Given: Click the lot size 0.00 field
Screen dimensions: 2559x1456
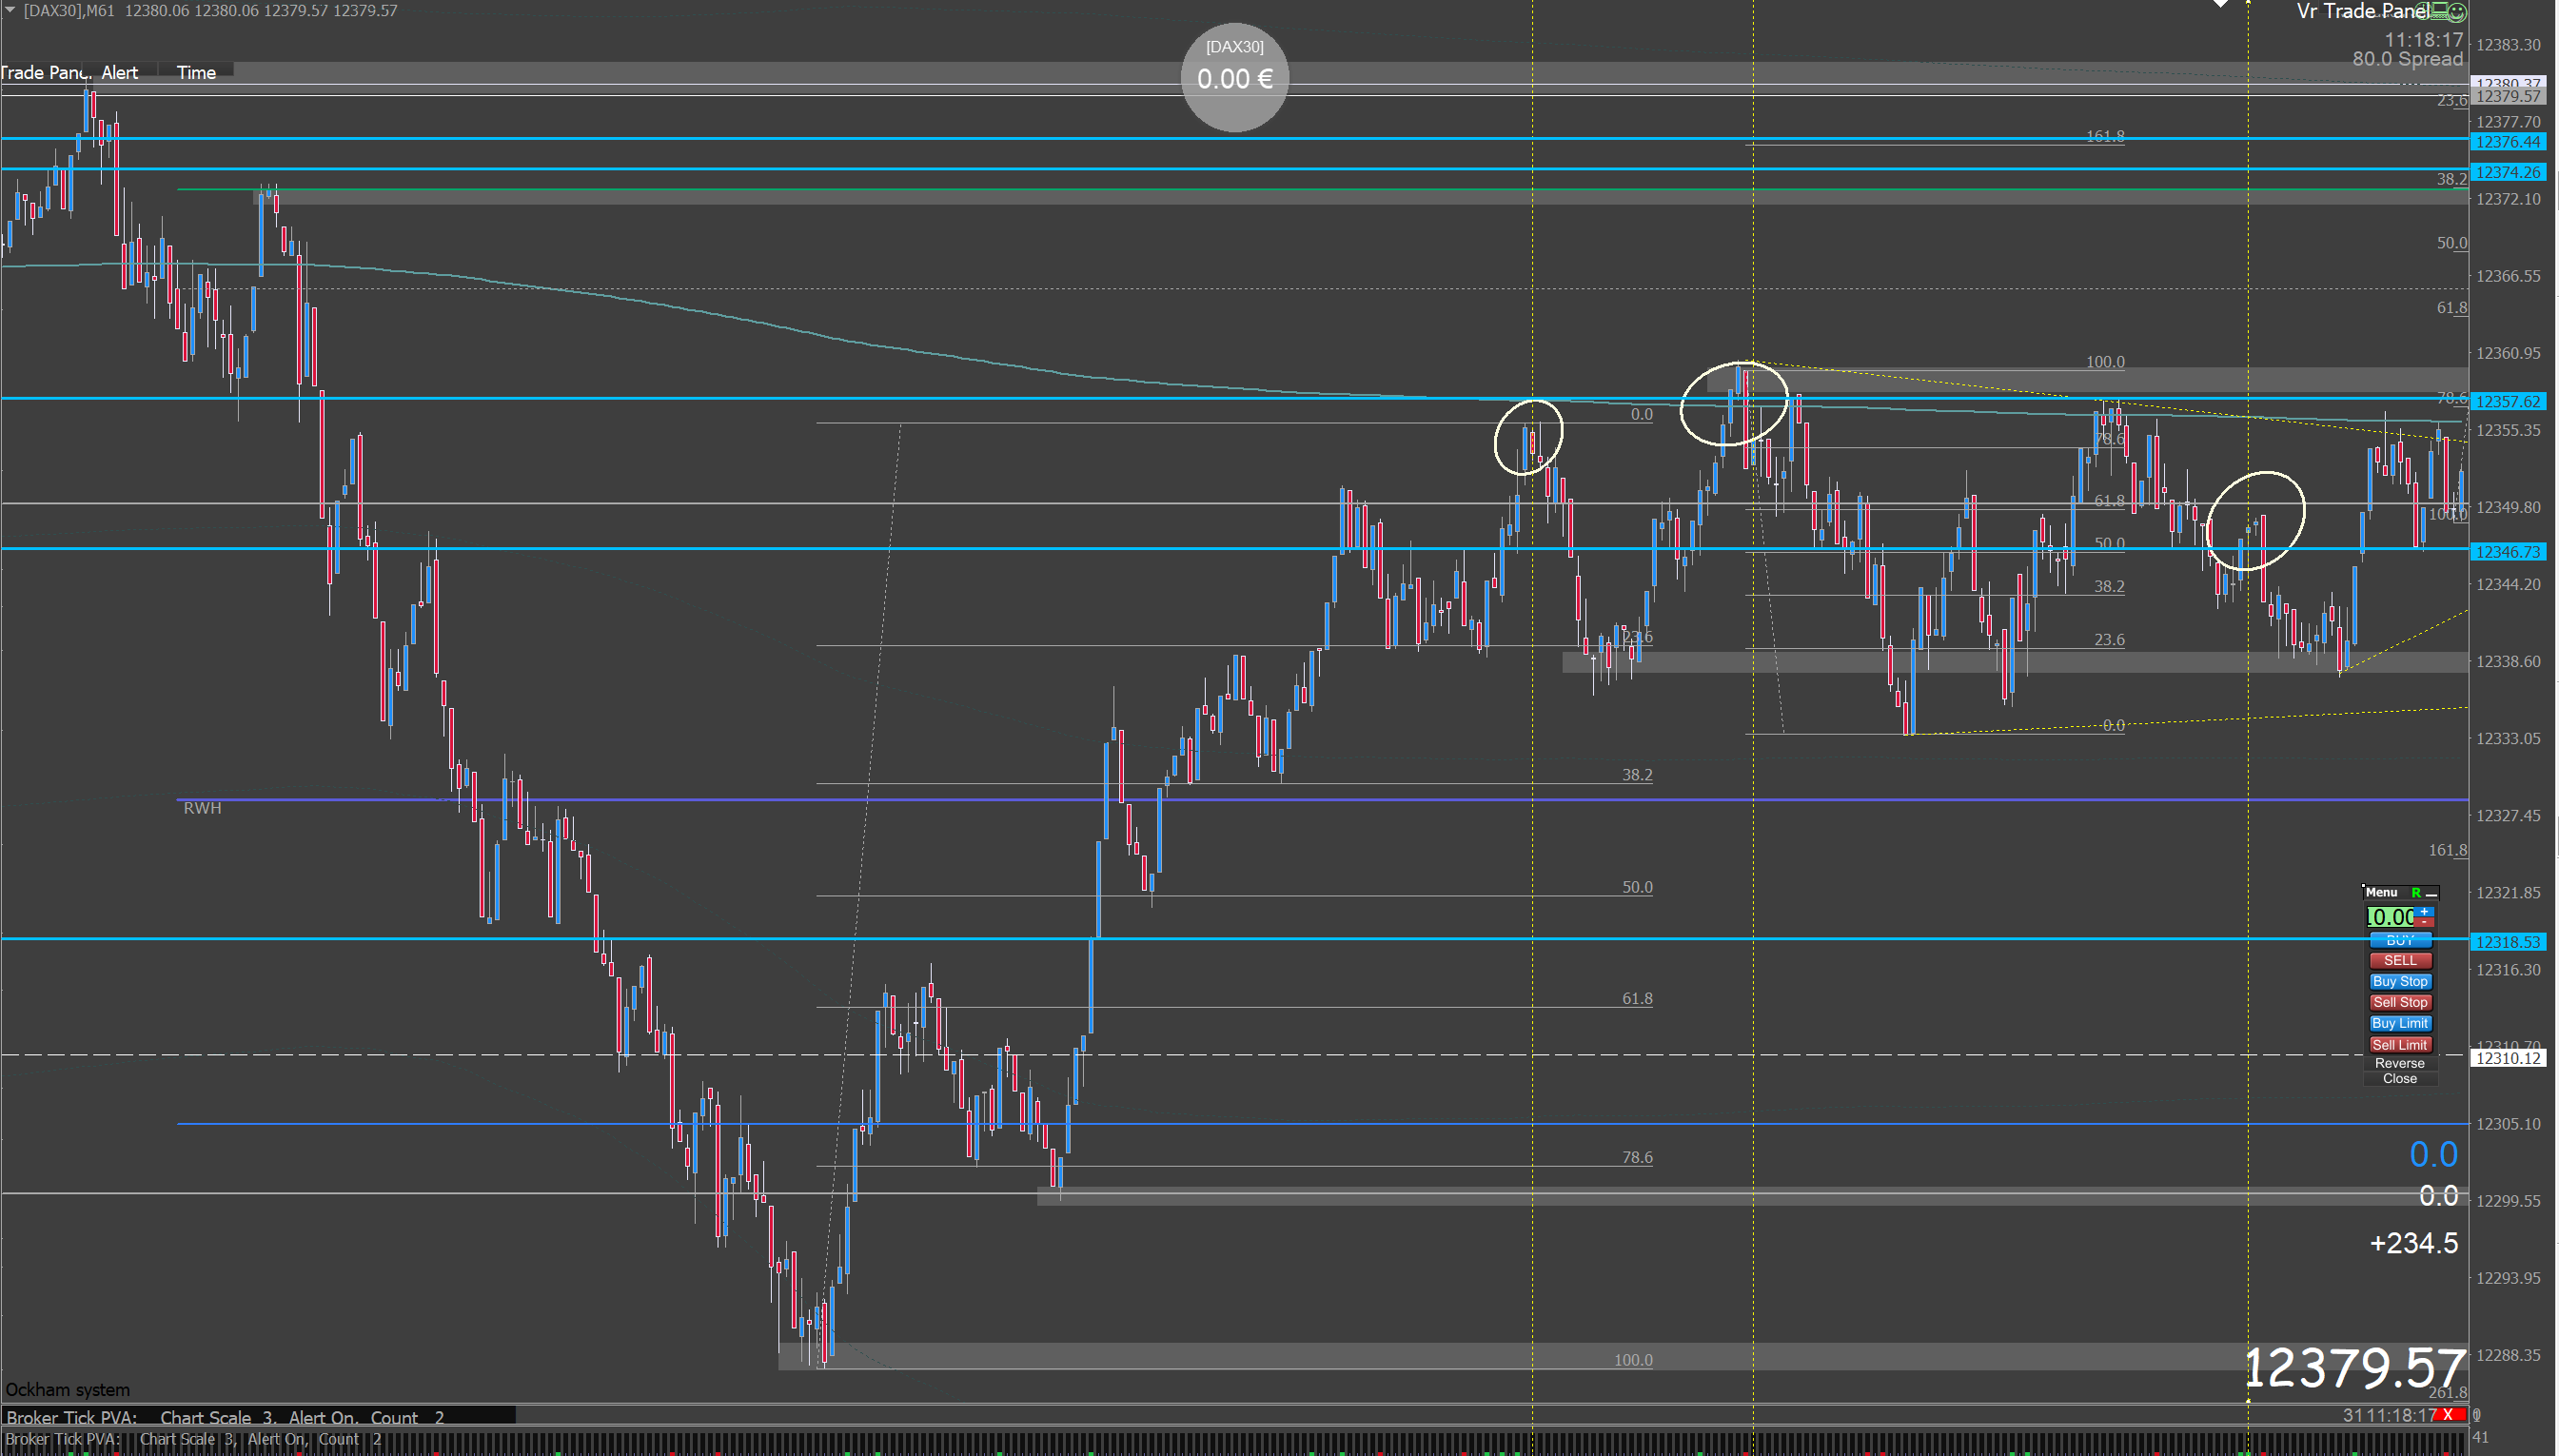Looking at the screenshot, I should 2390,917.
